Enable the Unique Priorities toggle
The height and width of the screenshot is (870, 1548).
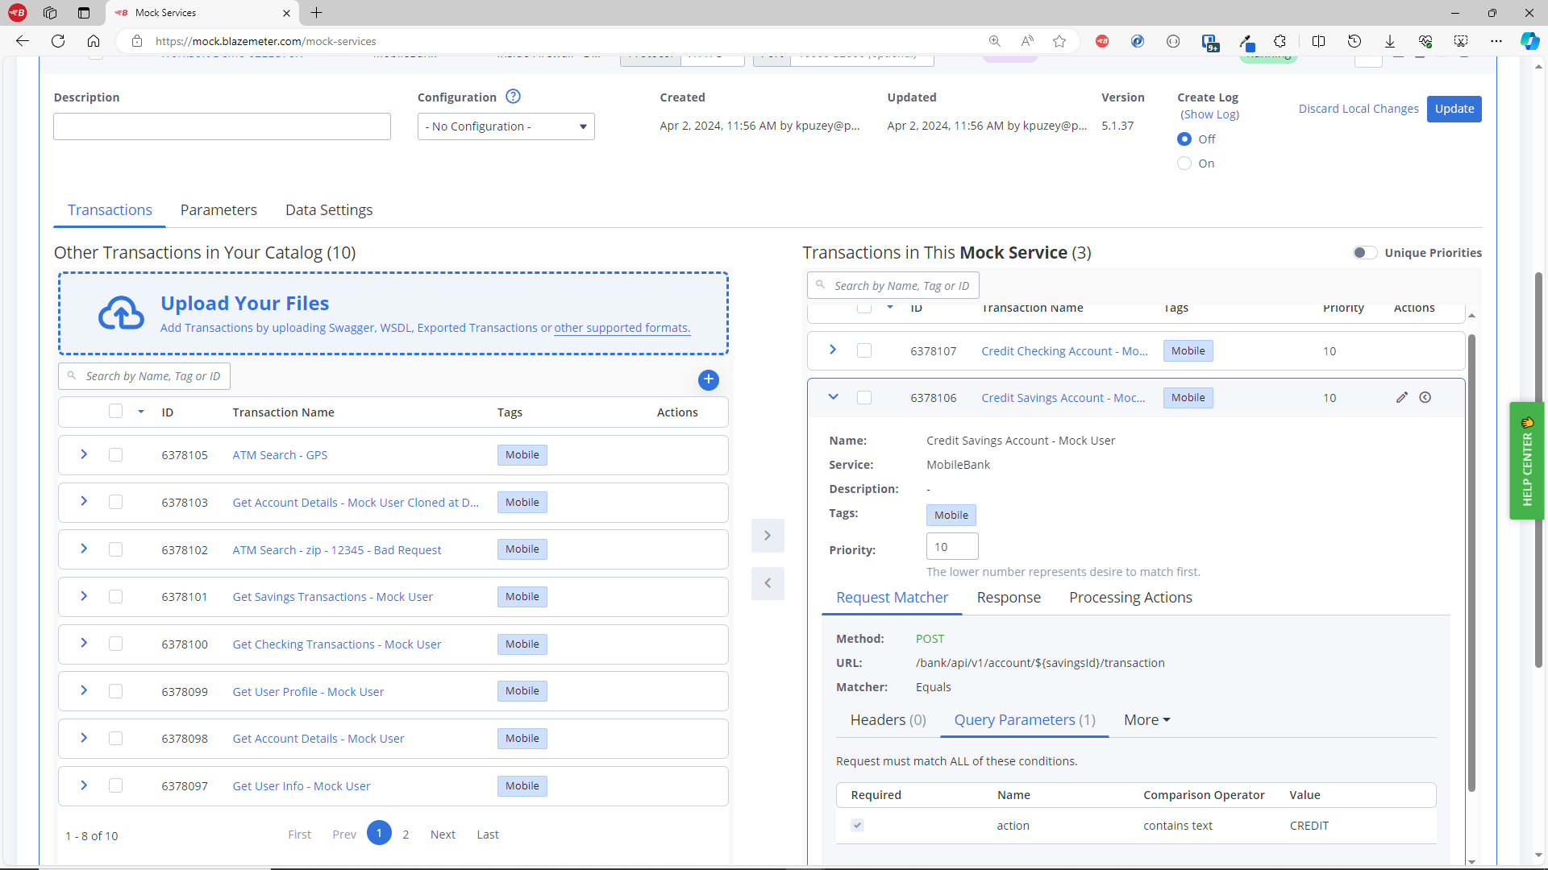(1364, 252)
